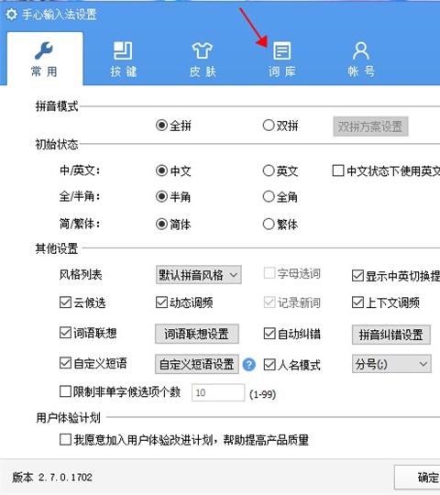440x495 pixels.
Task: Switch to the 按键 tab label
Action: 124,71
